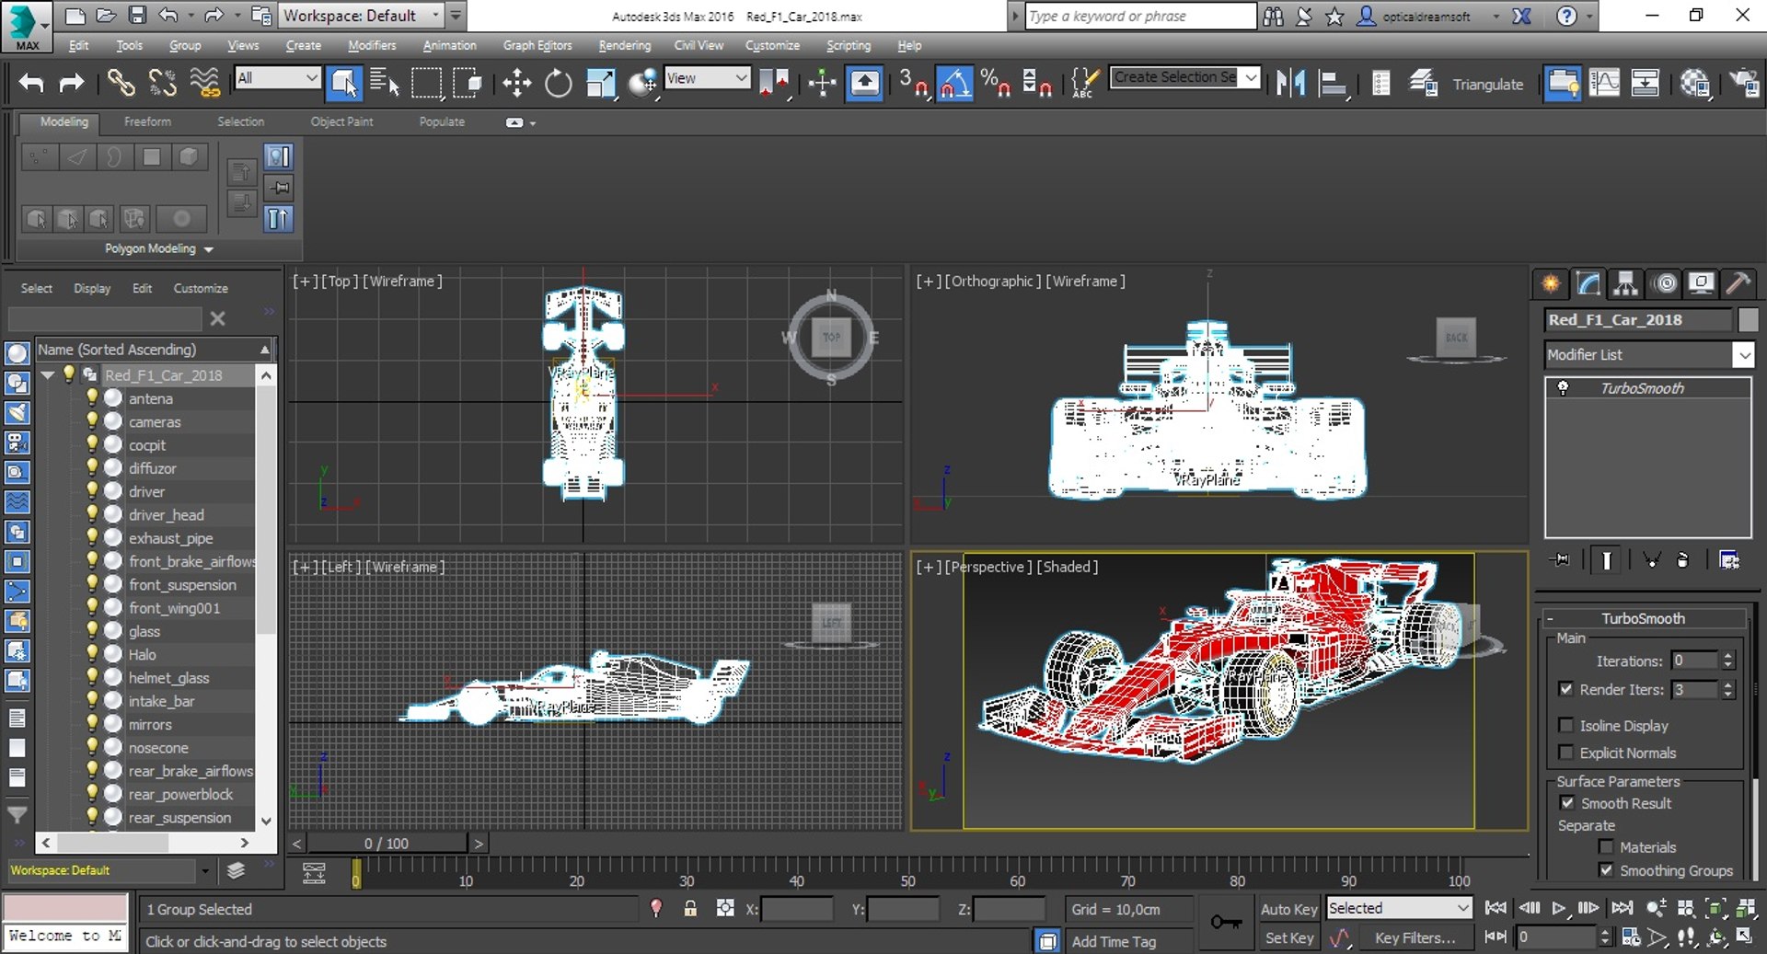
Task: Open the Graph Editors menu
Action: tap(537, 45)
